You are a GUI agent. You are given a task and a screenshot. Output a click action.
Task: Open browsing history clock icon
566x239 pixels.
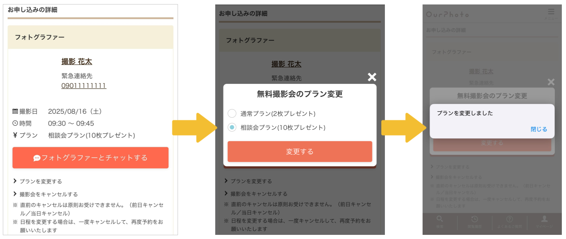coord(474,219)
